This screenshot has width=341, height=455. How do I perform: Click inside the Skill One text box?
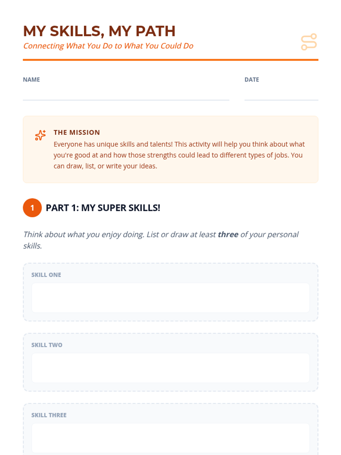click(170, 298)
